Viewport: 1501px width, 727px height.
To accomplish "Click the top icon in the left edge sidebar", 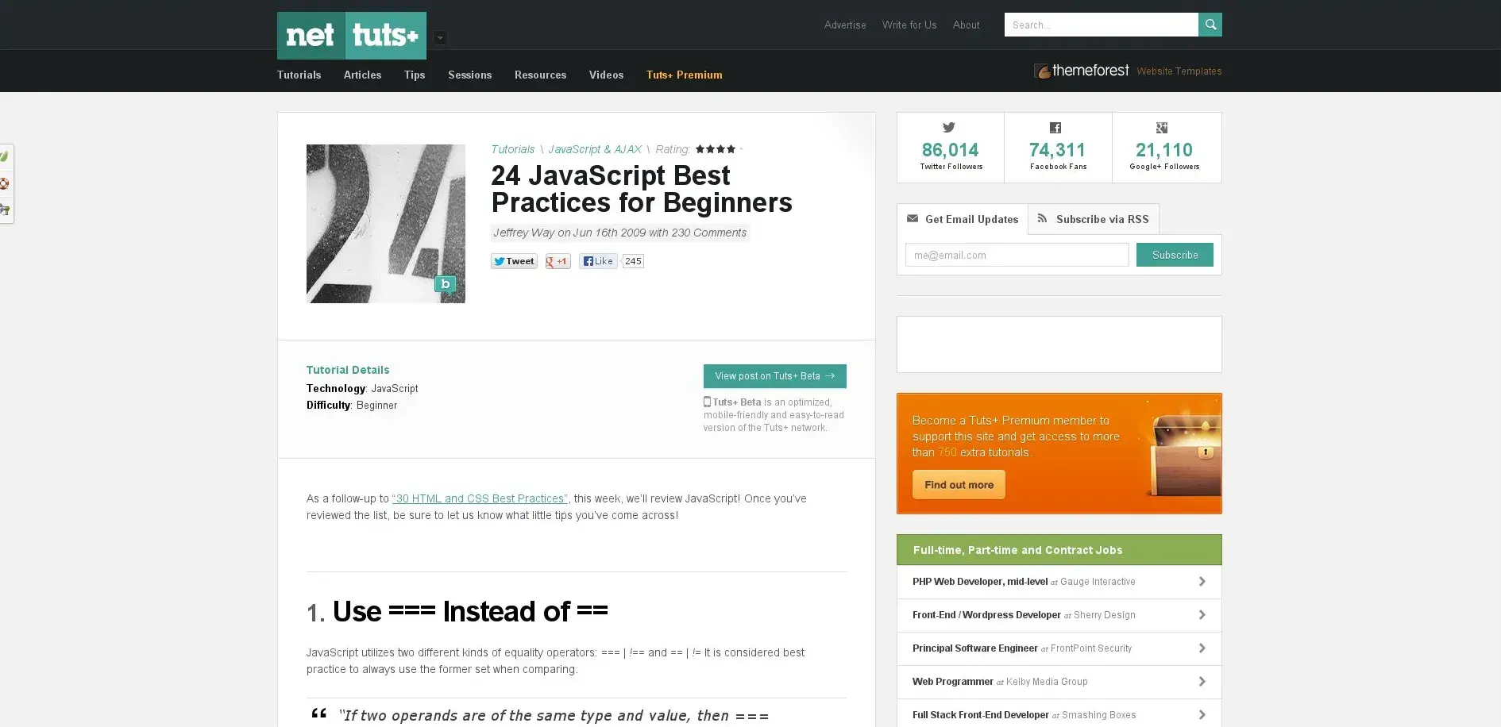I will 5,156.
